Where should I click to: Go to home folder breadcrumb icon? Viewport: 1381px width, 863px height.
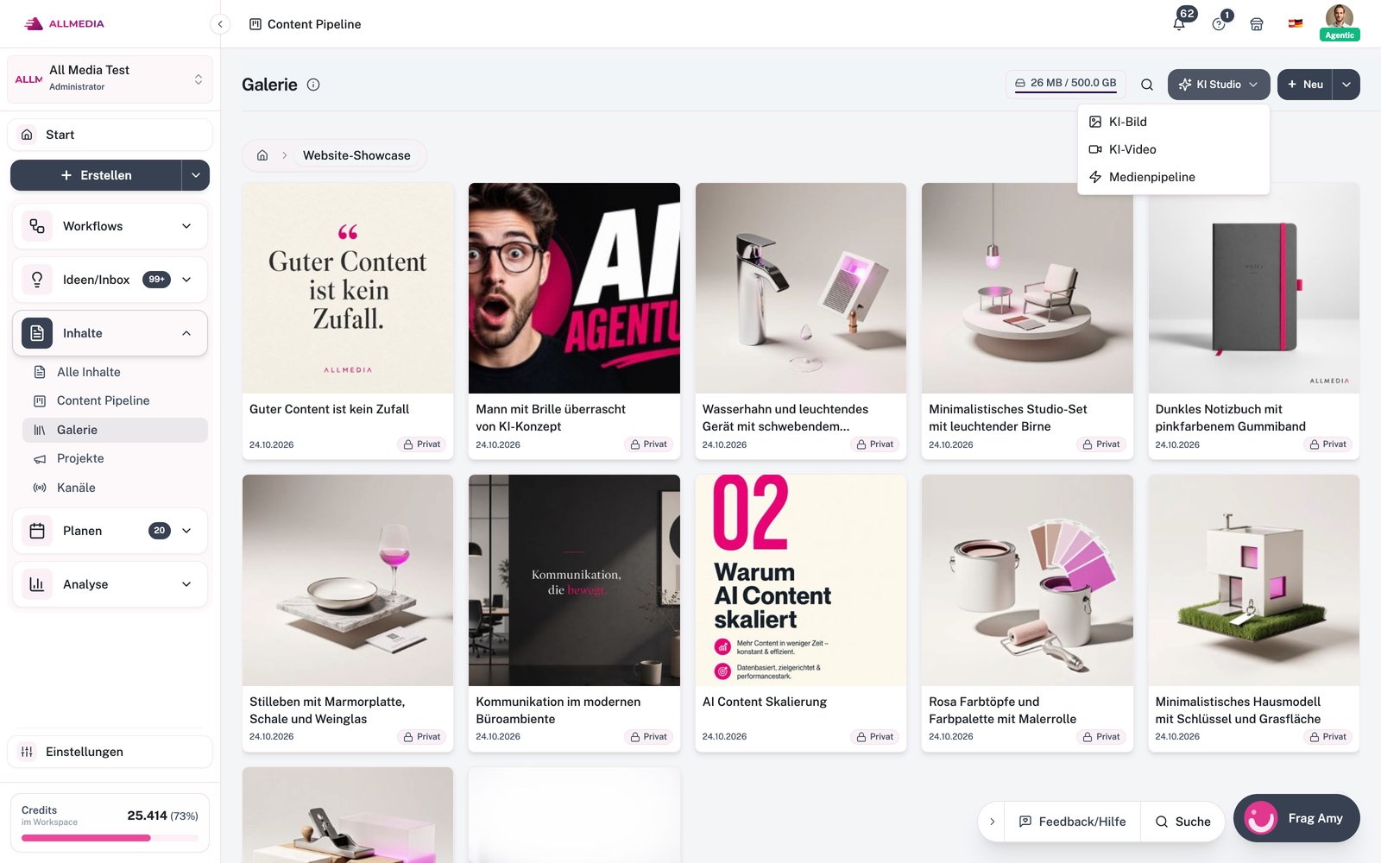pos(262,155)
